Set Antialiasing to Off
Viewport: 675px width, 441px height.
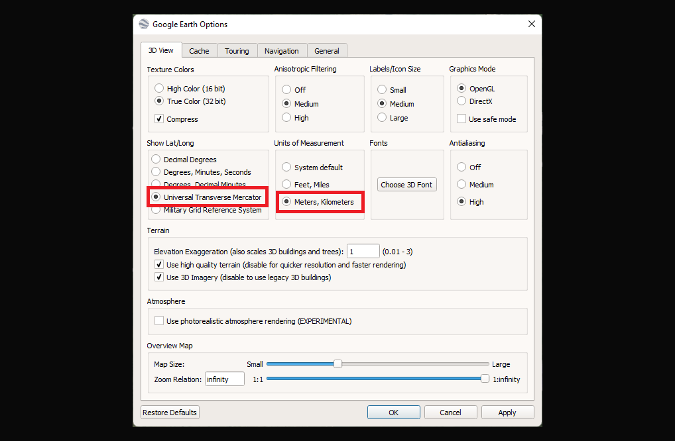click(461, 168)
